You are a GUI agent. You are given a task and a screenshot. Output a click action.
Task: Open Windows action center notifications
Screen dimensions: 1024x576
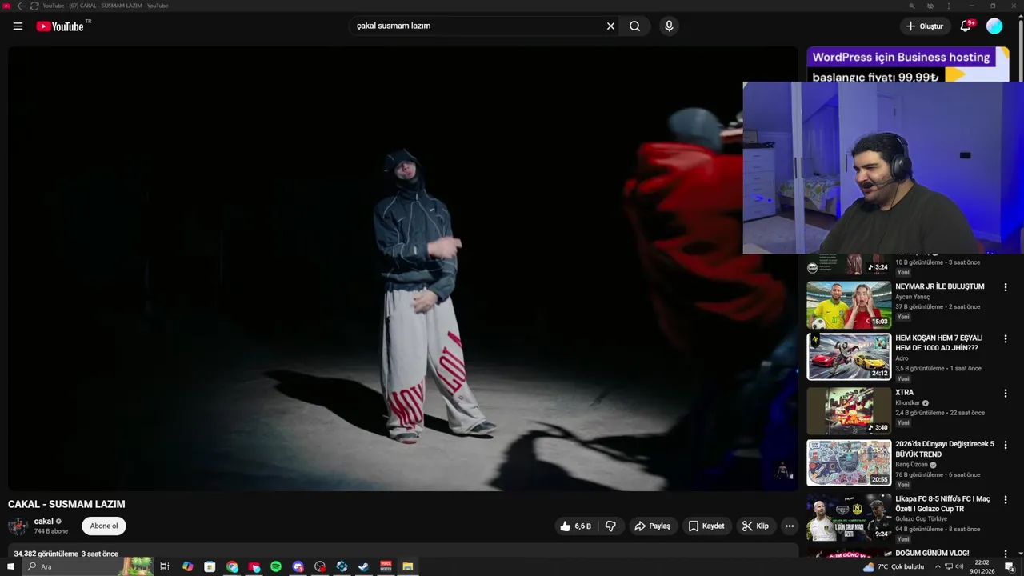1010,566
